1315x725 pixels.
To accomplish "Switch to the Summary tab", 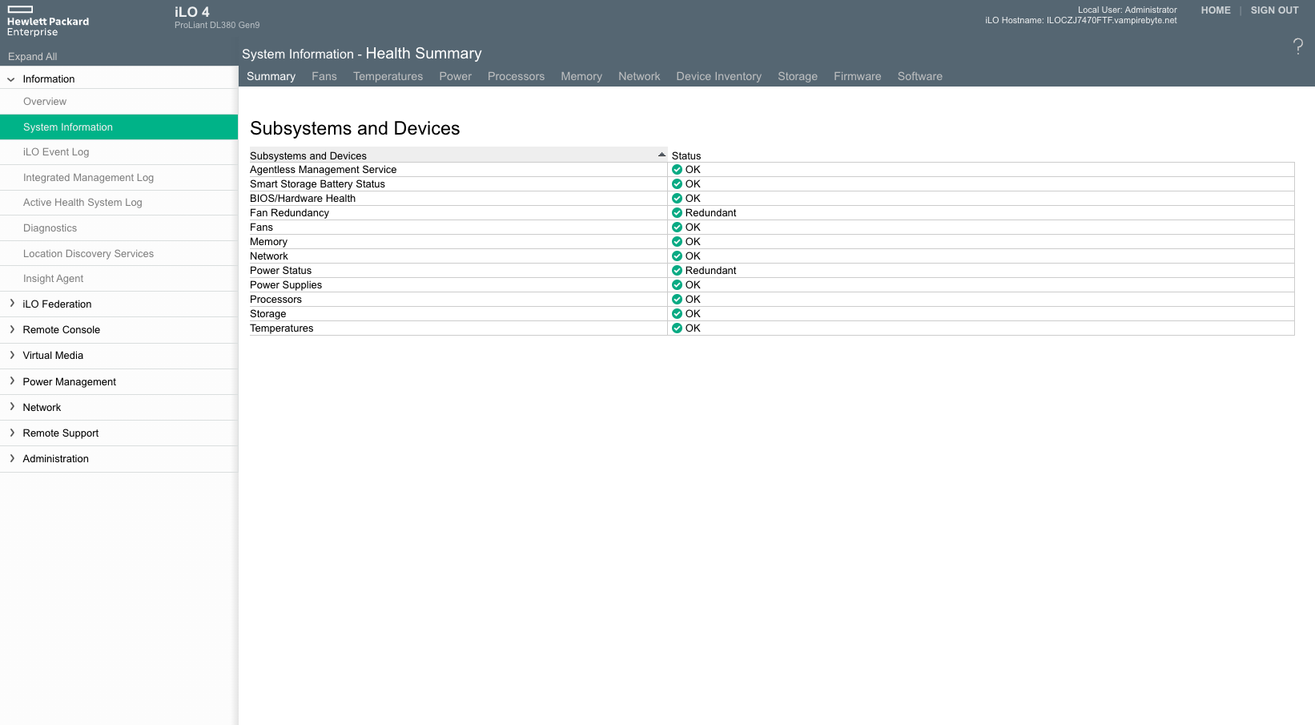I will tap(271, 76).
